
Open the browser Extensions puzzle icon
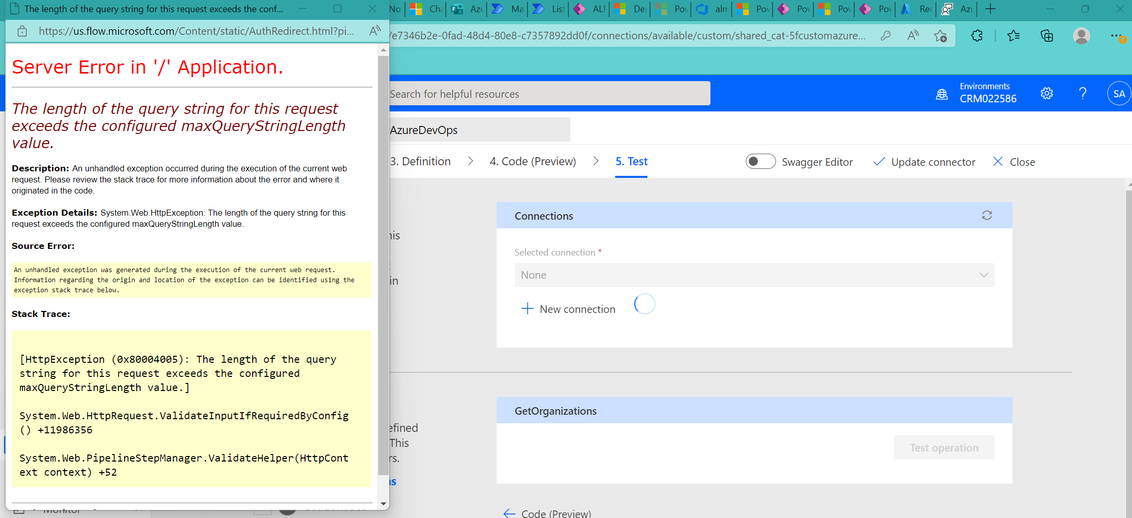[977, 35]
